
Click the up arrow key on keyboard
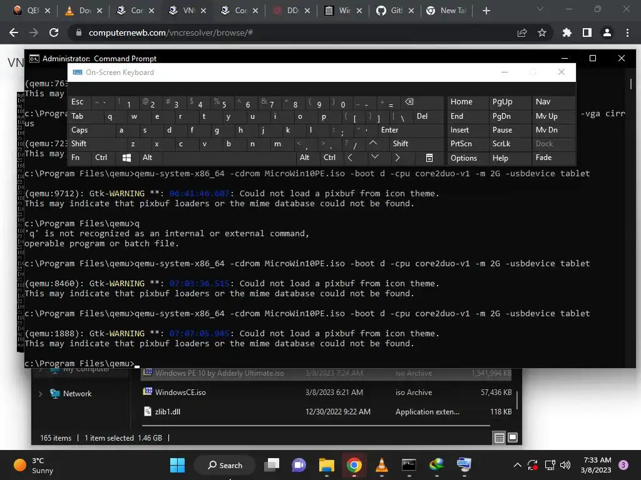(373, 143)
